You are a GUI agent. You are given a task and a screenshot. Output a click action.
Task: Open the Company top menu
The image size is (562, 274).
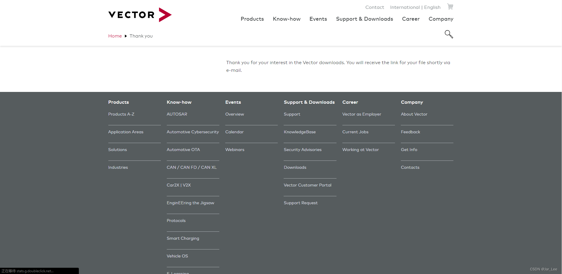point(441,19)
